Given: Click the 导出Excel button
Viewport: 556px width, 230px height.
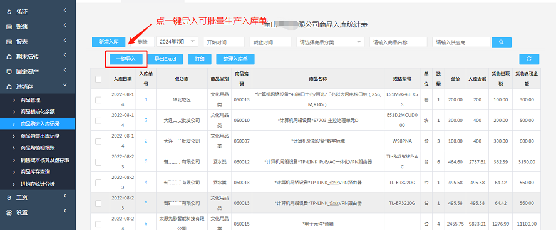Looking at the screenshot, I should pos(165,59).
